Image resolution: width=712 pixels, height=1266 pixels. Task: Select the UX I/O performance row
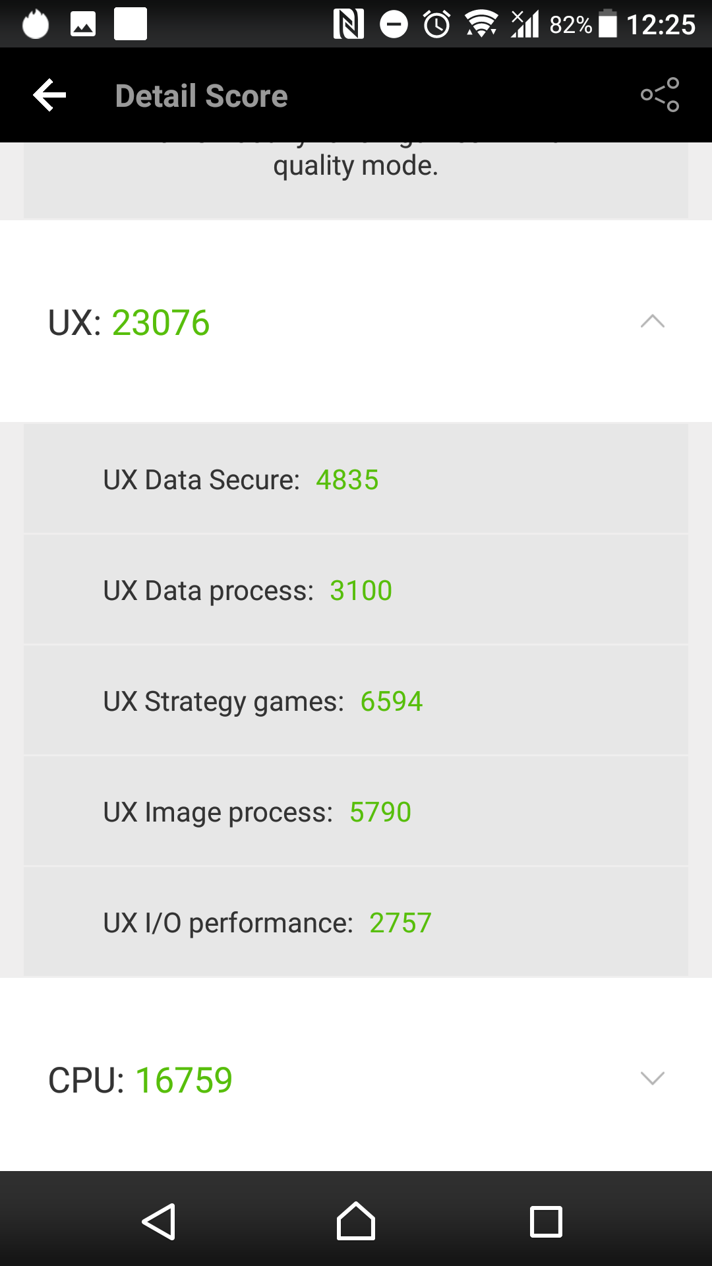[x=356, y=922]
